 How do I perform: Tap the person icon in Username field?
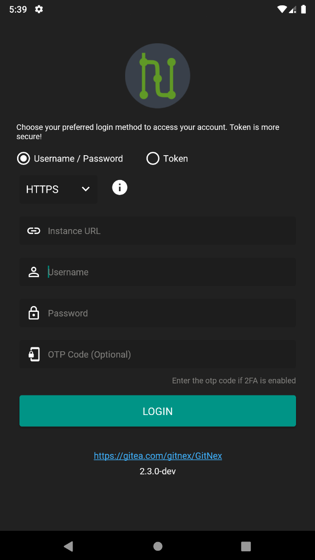tap(34, 272)
